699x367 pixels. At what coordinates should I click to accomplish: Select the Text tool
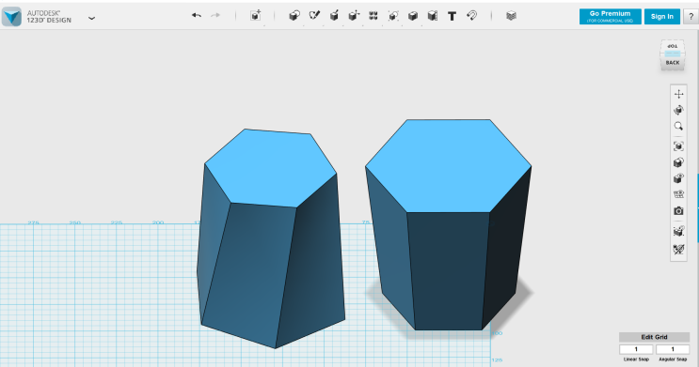click(x=452, y=17)
